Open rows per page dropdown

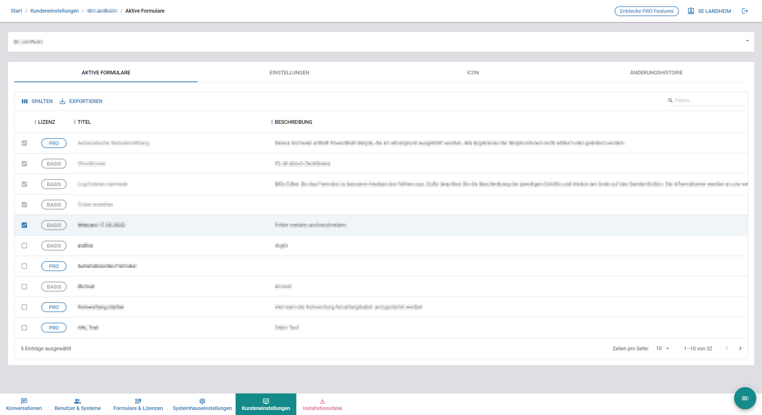point(662,348)
